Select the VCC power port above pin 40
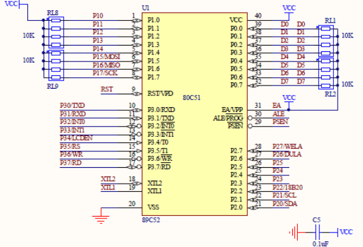The height and width of the screenshot is (247, 363). 289,11
